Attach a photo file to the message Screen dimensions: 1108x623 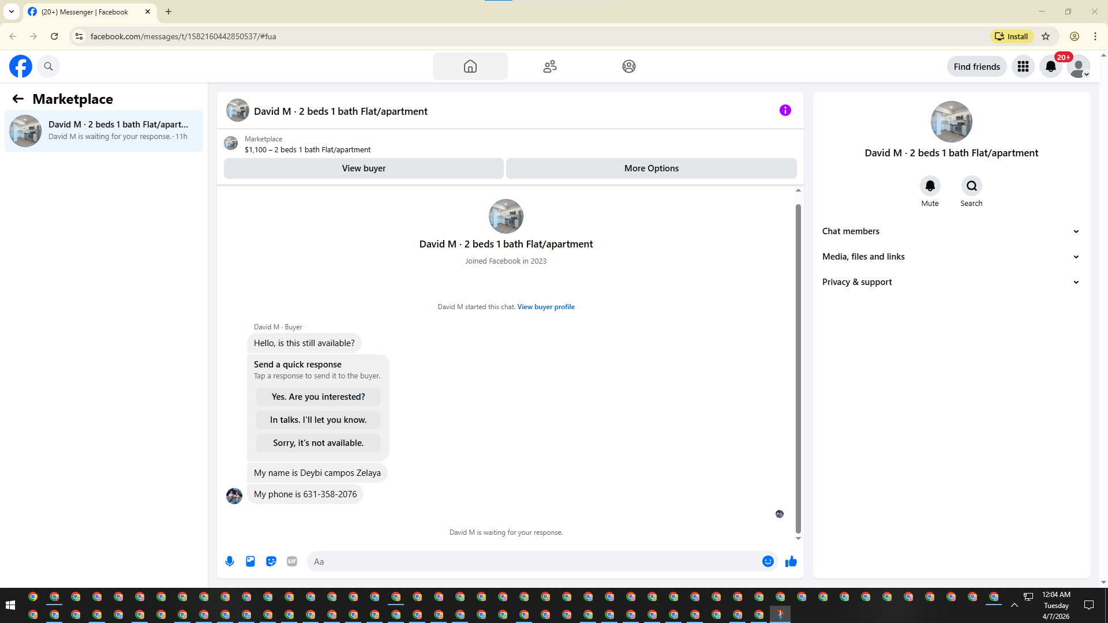point(250,561)
